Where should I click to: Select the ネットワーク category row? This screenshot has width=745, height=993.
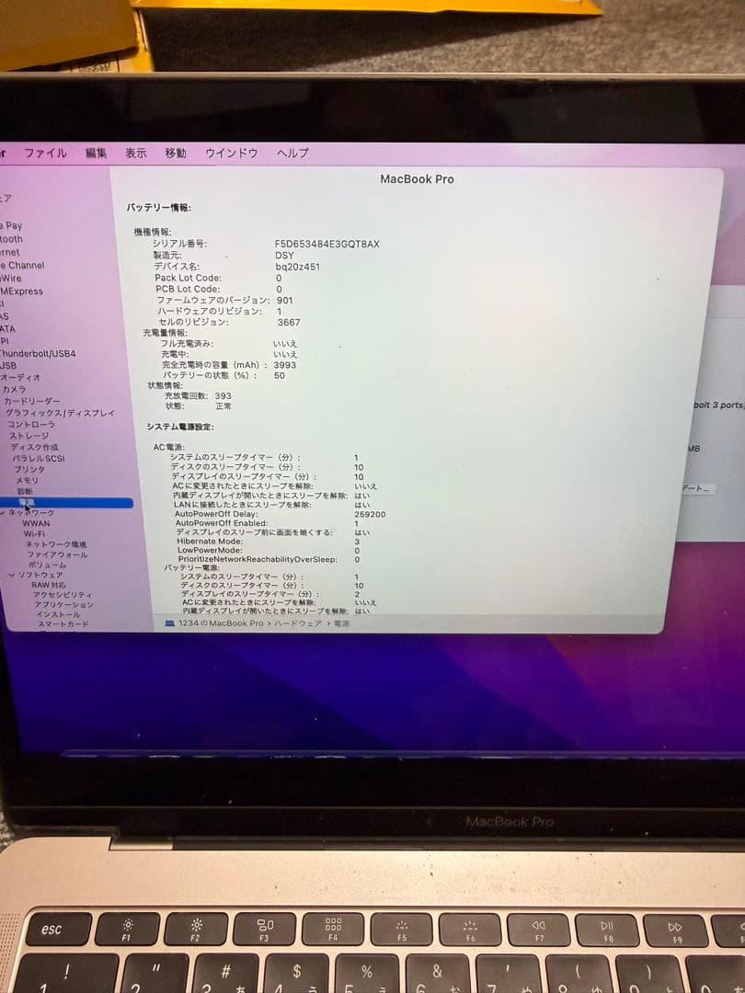pos(31,512)
